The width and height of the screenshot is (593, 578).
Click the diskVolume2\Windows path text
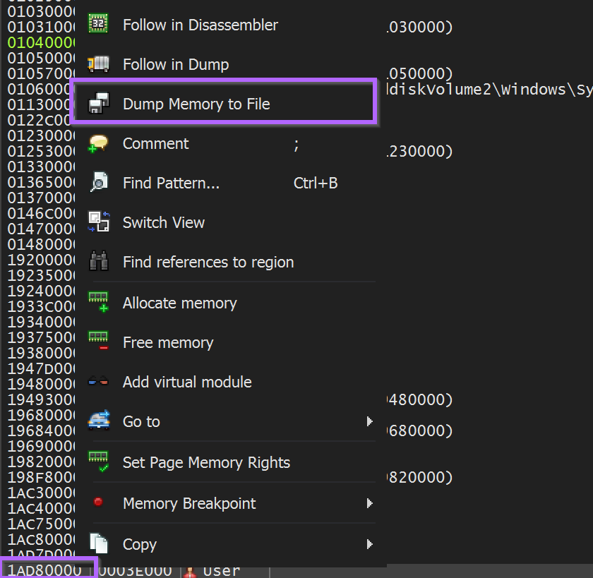coord(489,90)
